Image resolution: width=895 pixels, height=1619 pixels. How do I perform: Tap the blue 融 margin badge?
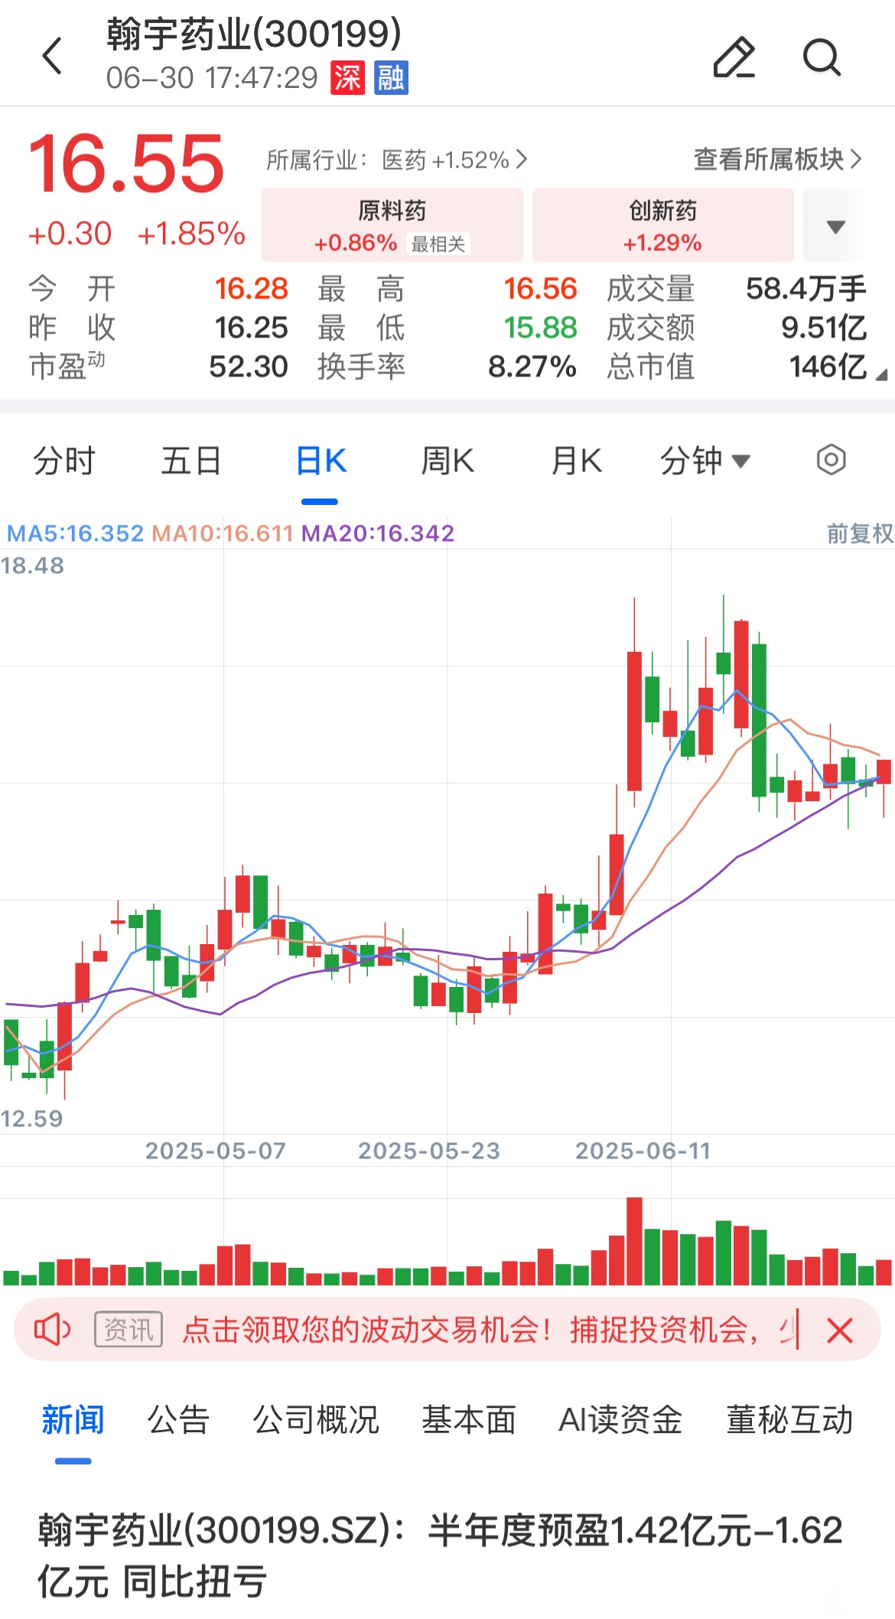click(391, 77)
